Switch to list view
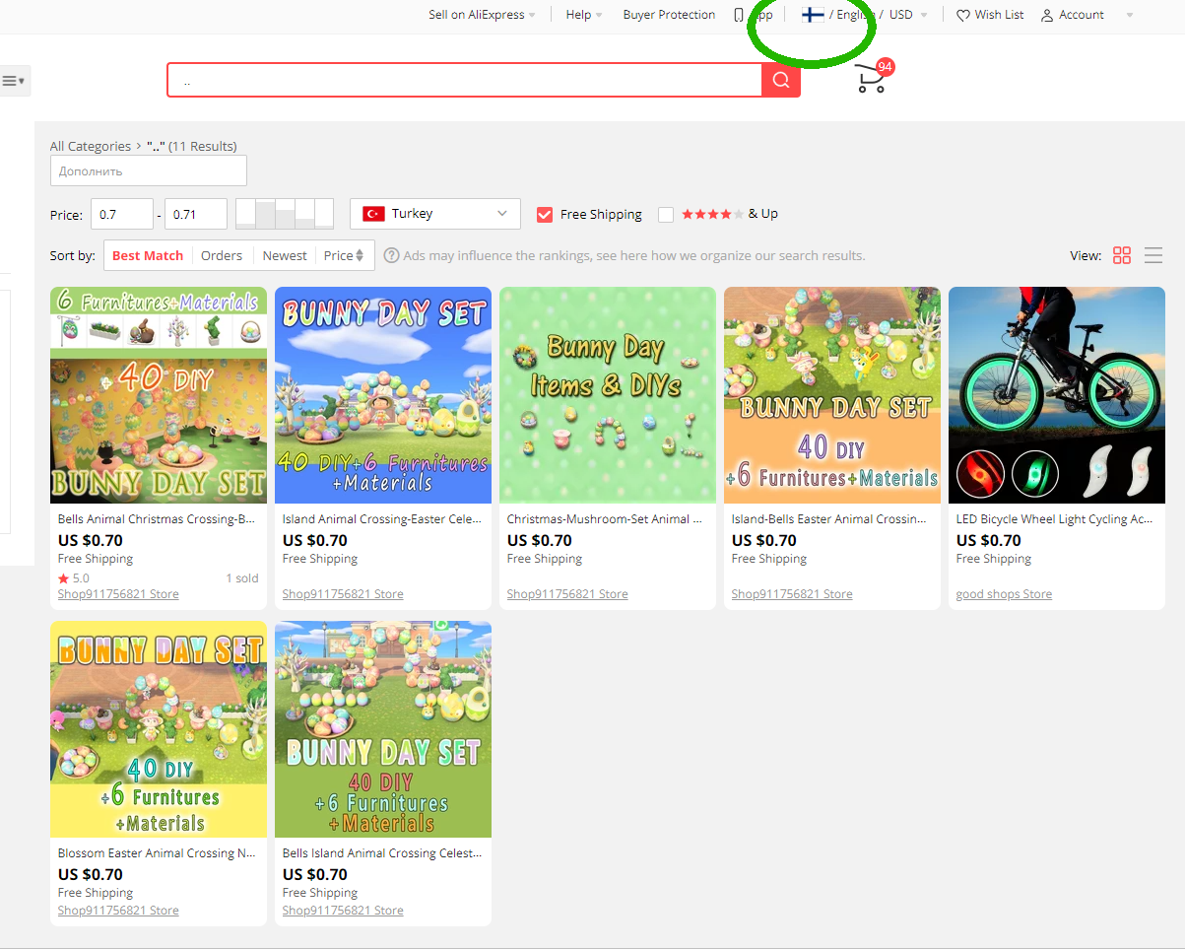1185x949 pixels. point(1153,255)
